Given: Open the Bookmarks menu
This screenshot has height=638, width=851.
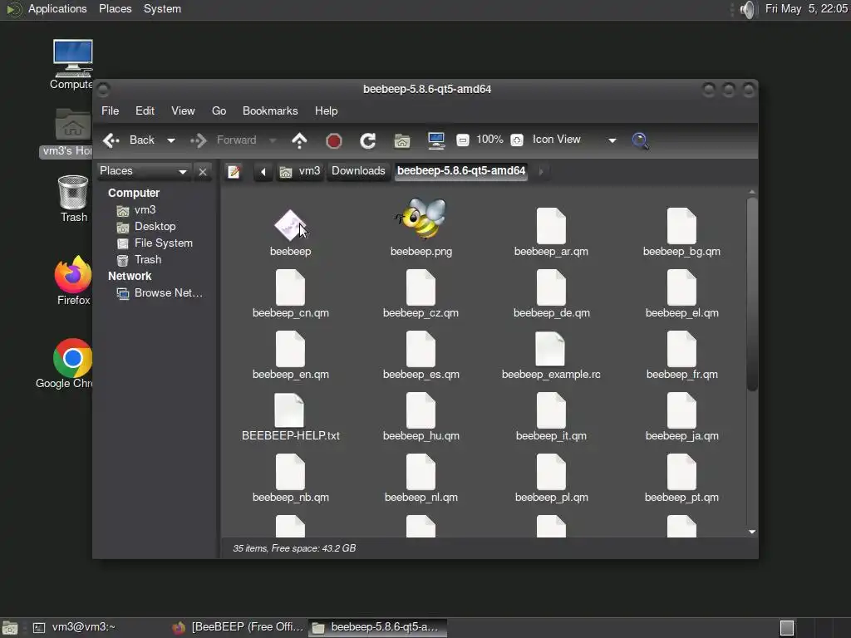Looking at the screenshot, I should (270, 110).
